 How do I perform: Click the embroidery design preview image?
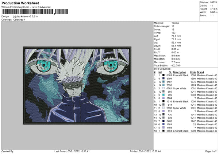point(77,85)
